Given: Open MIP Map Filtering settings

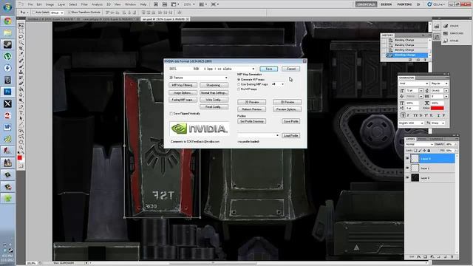Looking at the screenshot, I should pyautogui.click(x=183, y=86).
